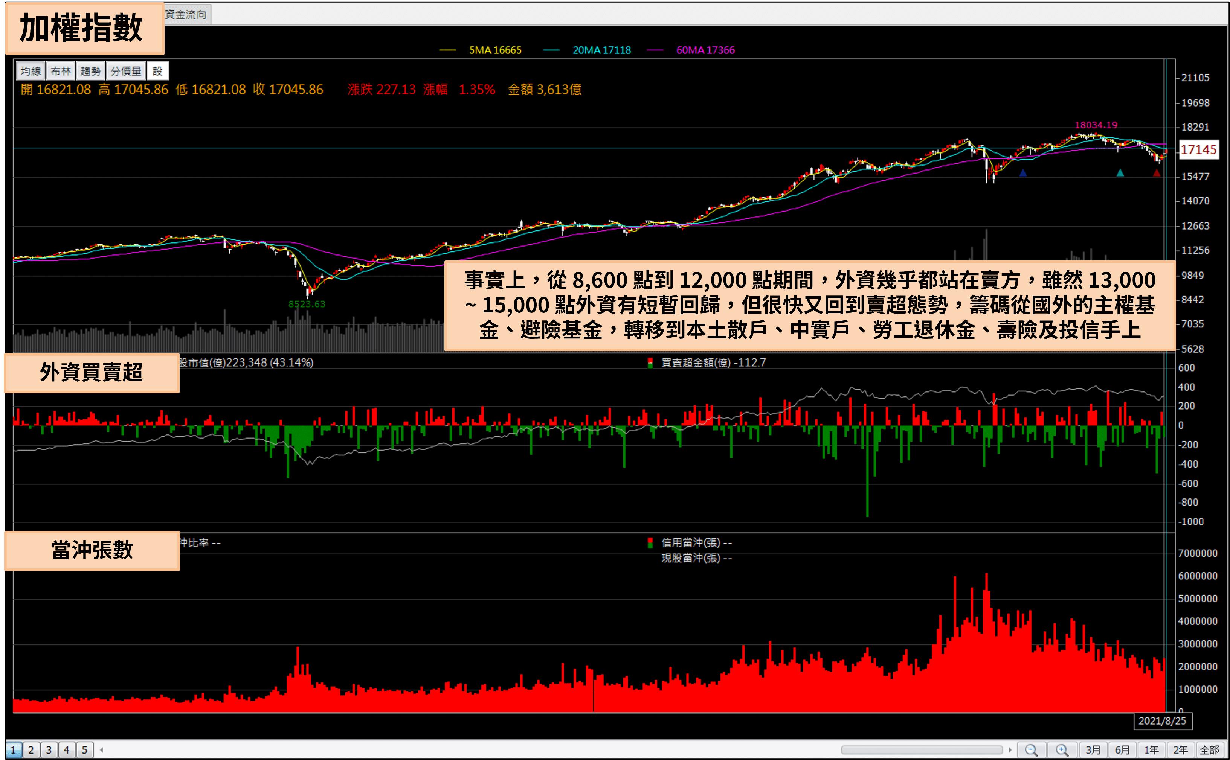Click the blue triangle marker on chart

click(1022, 173)
